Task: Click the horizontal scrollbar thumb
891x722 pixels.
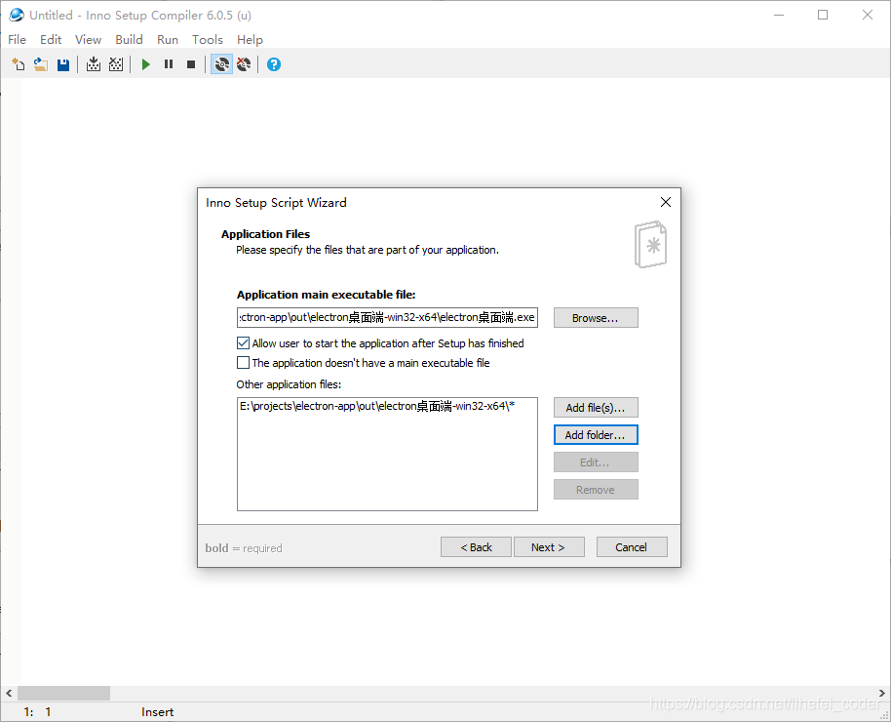Action: (63, 693)
